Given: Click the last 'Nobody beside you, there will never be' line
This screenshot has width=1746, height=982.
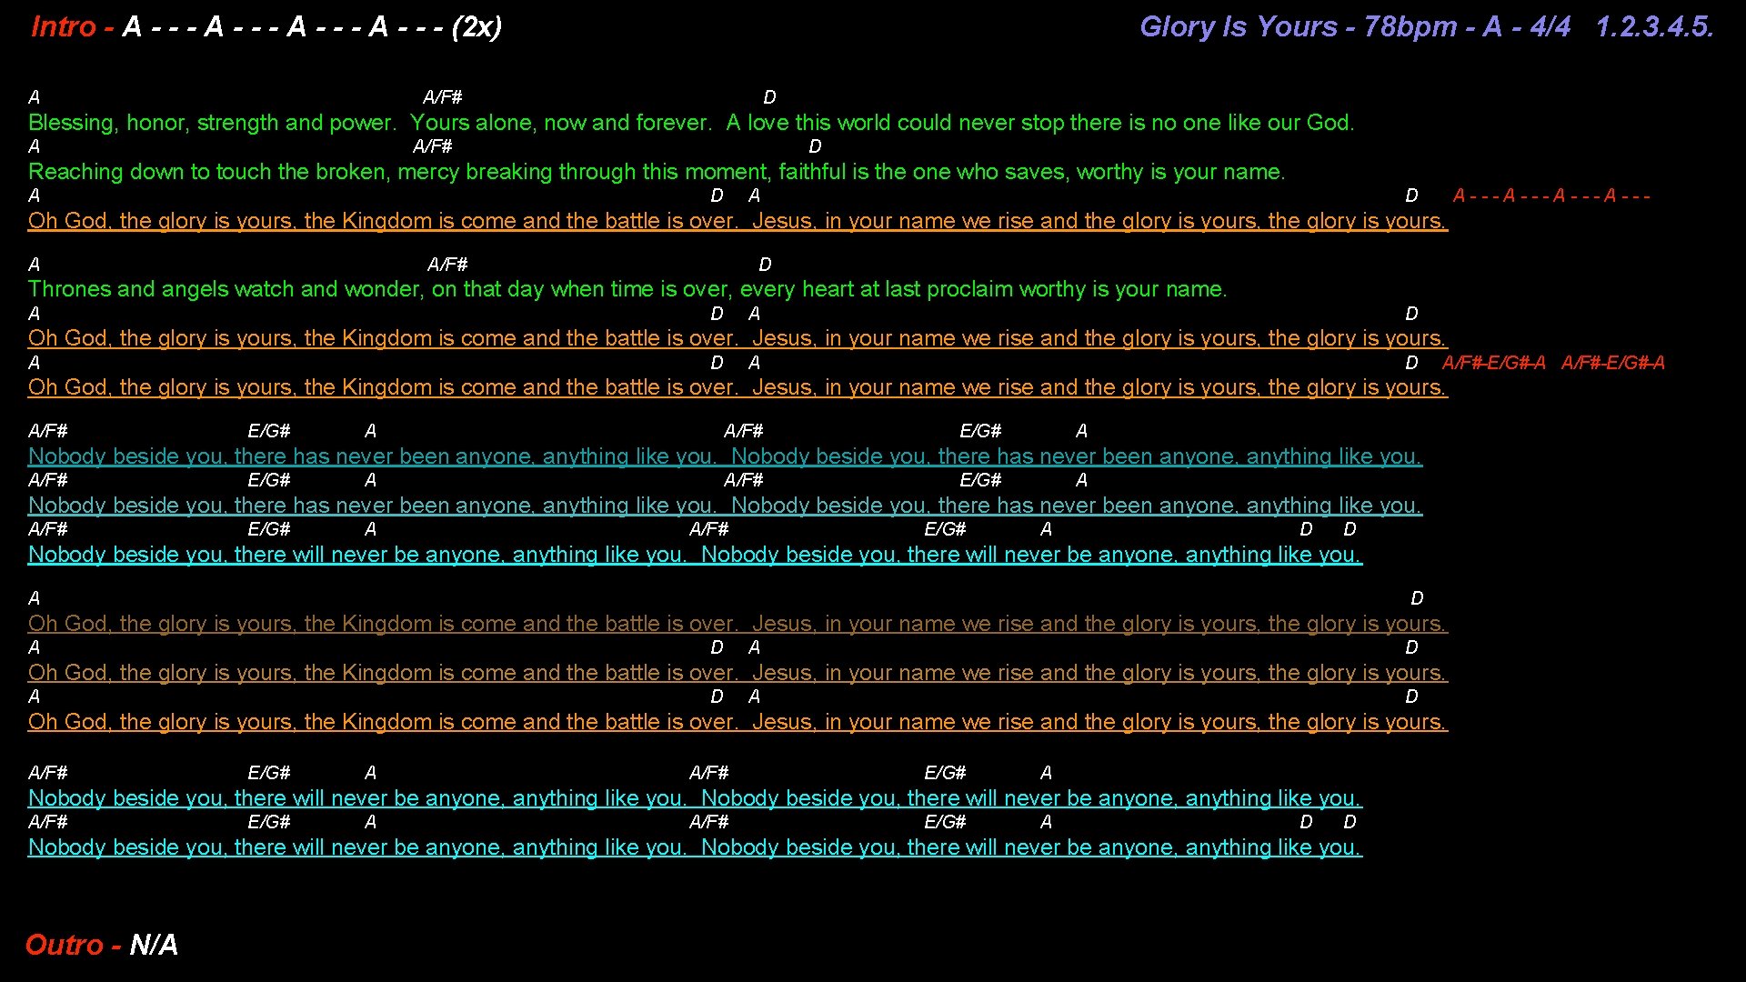Looking at the screenshot, I should (x=695, y=847).
